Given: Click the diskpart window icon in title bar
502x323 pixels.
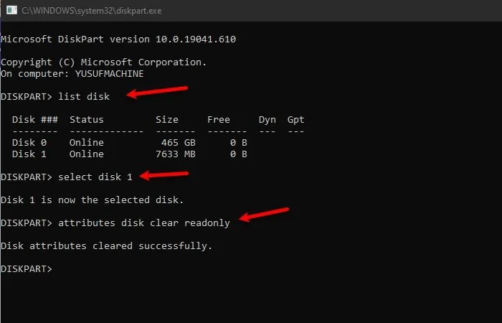Looking at the screenshot, I should pos(11,11).
